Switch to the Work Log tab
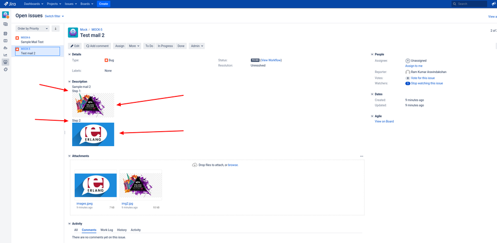The width and height of the screenshot is (497, 243). (106, 230)
